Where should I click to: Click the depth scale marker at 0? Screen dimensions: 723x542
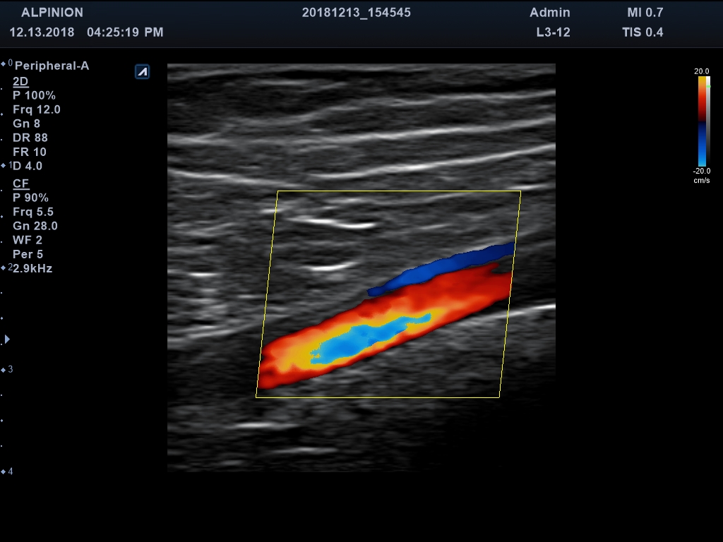[7, 64]
